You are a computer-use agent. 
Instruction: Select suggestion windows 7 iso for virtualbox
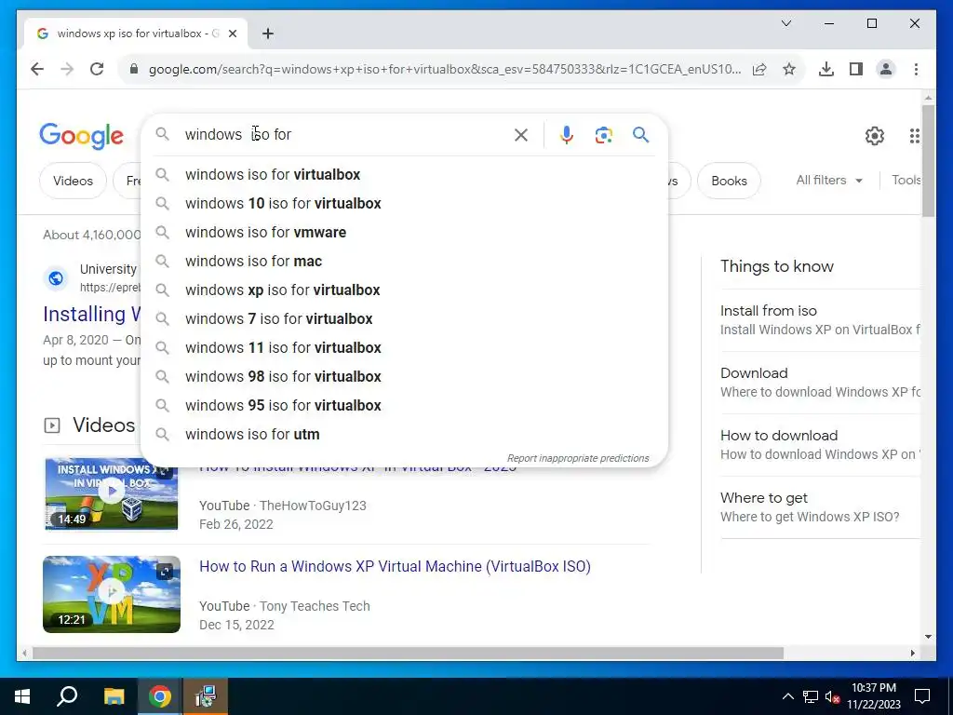(x=404, y=319)
